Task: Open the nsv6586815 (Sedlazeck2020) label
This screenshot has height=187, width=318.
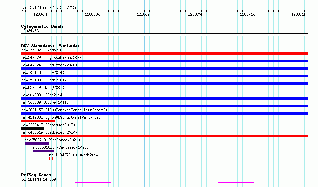Action: point(61,147)
